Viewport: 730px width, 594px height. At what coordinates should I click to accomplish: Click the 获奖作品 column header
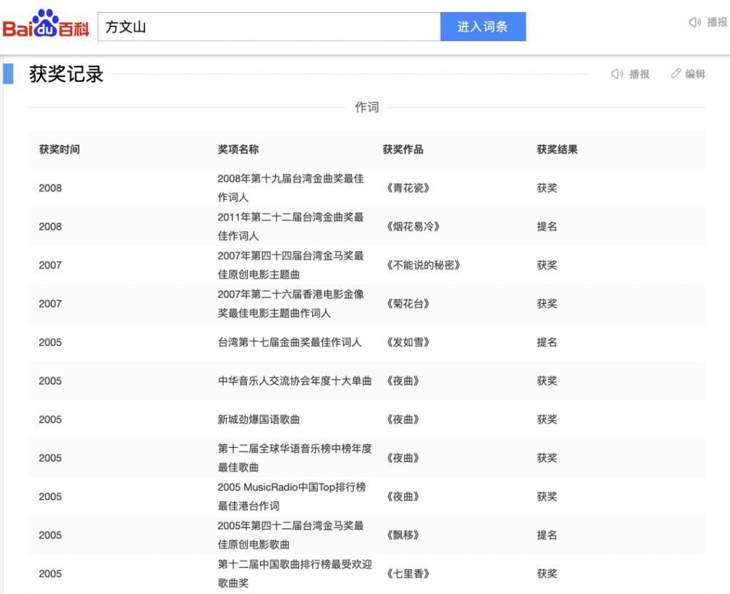[x=403, y=150]
